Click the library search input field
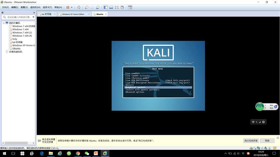Screen dimensions: 280x157 [19, 17]
